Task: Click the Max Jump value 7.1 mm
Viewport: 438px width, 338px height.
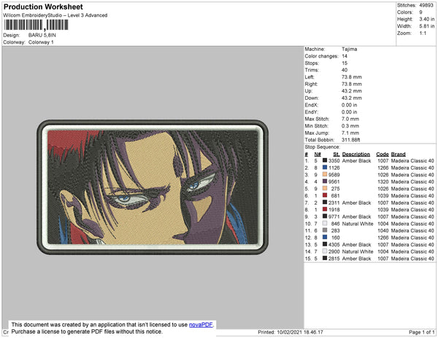Action: 350,133
